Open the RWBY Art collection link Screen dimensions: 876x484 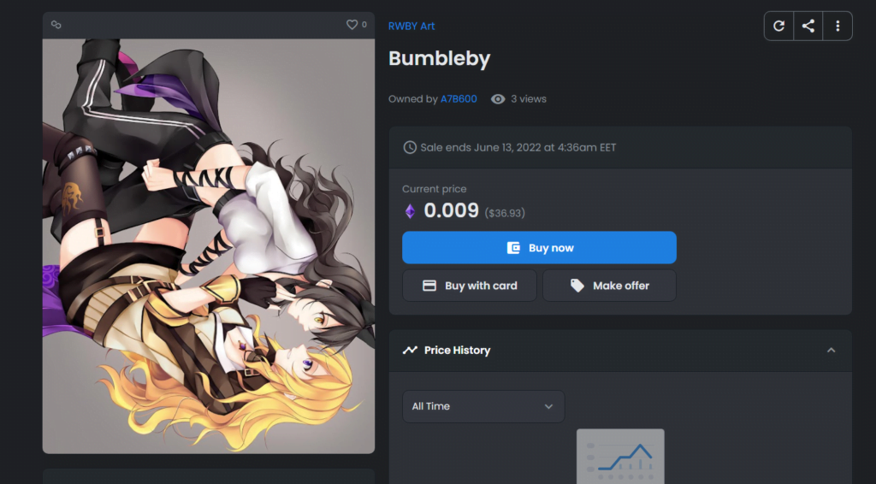pyautogui.click(x=411, y=26)
